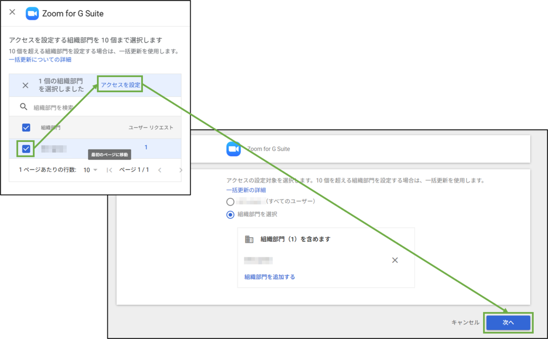This screenshot has width=548, height=339.
Task: Click the ユーザー リクエスト column header
Action: (x=151, y=128)
